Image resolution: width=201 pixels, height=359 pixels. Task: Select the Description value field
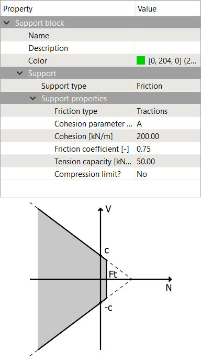coord(167,48)
